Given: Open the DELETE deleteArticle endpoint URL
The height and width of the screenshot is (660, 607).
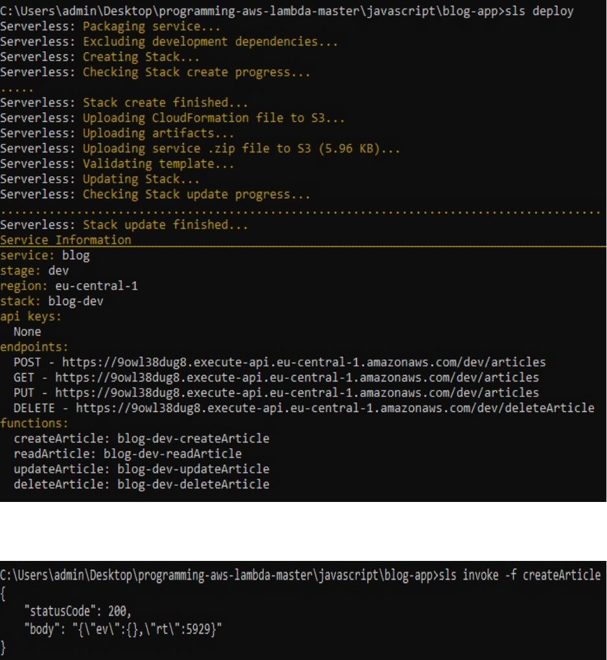Looking at the screenshot, I should point(335,408).
